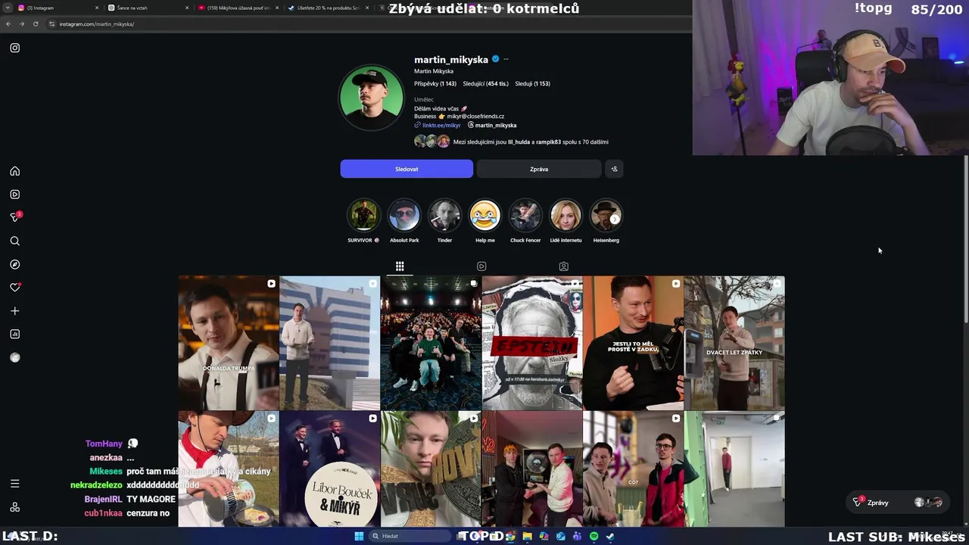Show similar accounts via add-person button
Viewport: 969px width, 545px height.
(x=614, y=169)
